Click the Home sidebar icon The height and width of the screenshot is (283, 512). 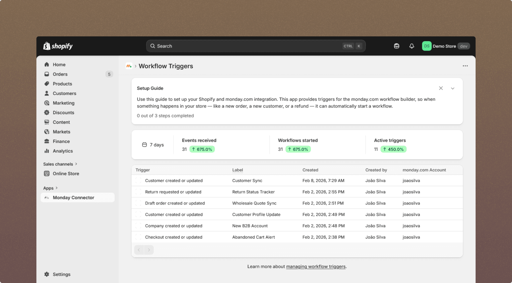coord(47,64)
